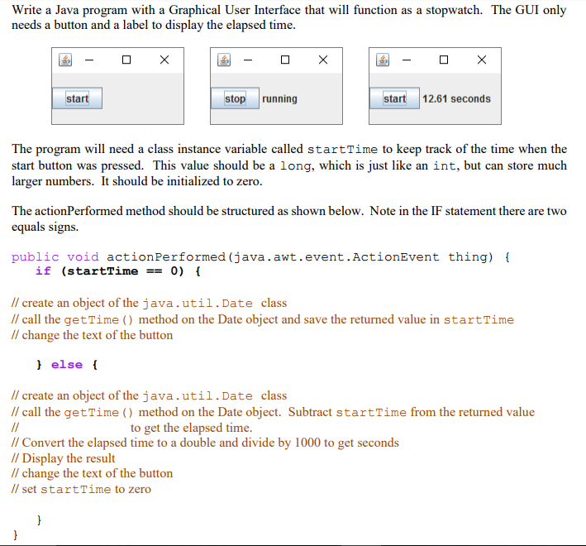
Task: Click Java icon of the running stopwatch window
Action: pos(224,60)
